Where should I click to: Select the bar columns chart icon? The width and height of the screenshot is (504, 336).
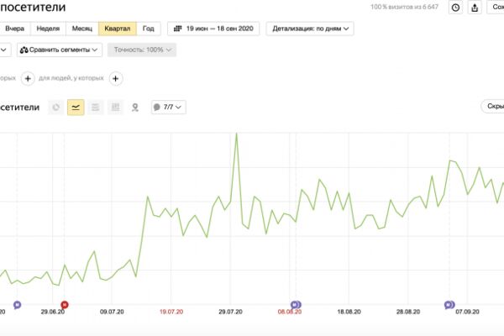point(115,107)
